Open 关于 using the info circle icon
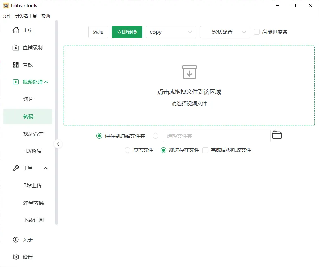This screenshot has width=319, height=267. pos(16,239)
